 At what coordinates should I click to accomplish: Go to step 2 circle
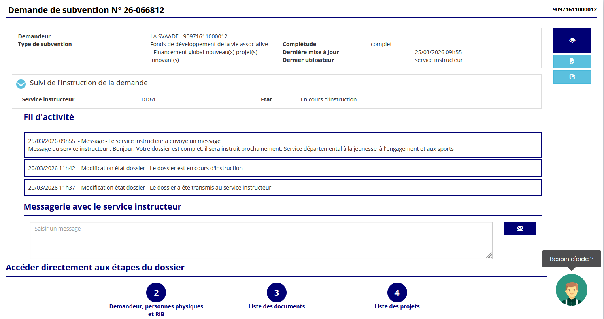tap(156, 293)
